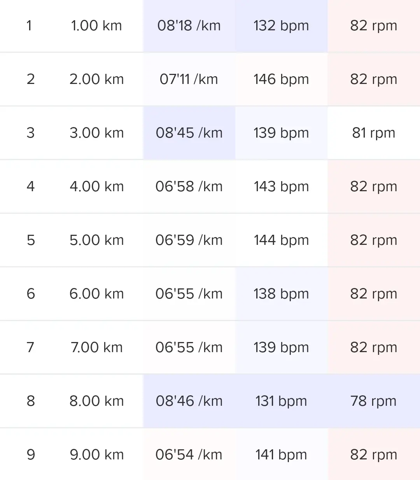This screenshot has height=480, width=420.
Task: Select the 81 rpm cadence cell
Action: pyautogui.click(x=373, y=133)
